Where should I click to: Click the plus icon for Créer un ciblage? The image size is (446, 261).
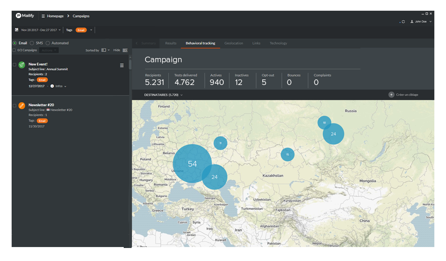click(391, 95)
